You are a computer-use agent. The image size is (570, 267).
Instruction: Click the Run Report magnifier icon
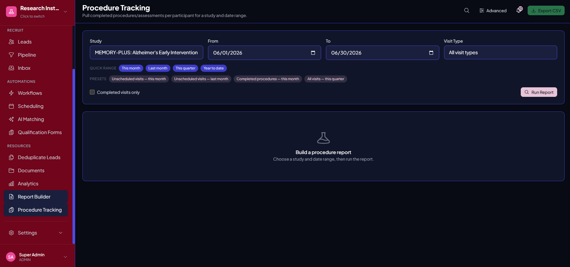tap(527, 92)
